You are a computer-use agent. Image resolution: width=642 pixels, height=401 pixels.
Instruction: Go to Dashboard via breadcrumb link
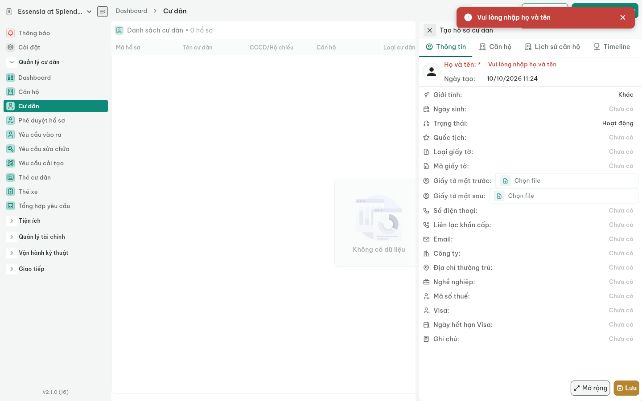pos(132,11)
